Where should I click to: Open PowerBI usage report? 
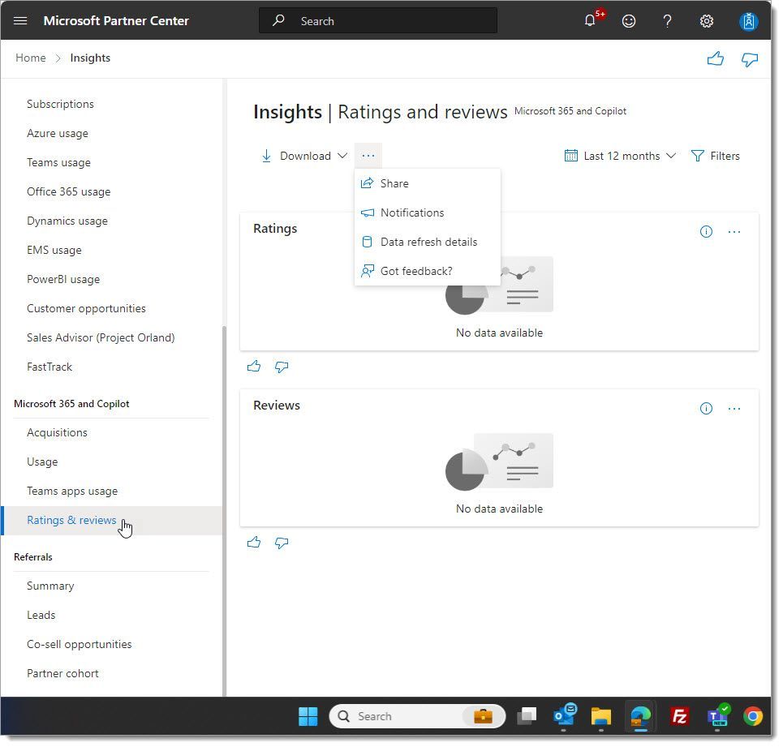coord(63,280)
